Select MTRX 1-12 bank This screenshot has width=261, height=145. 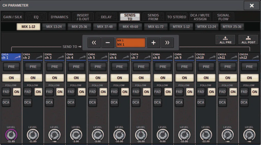[181, 27]
